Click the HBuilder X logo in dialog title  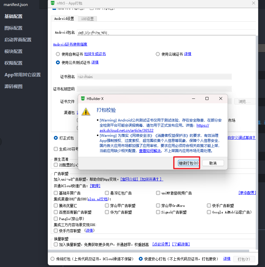[x=83, y=98]
